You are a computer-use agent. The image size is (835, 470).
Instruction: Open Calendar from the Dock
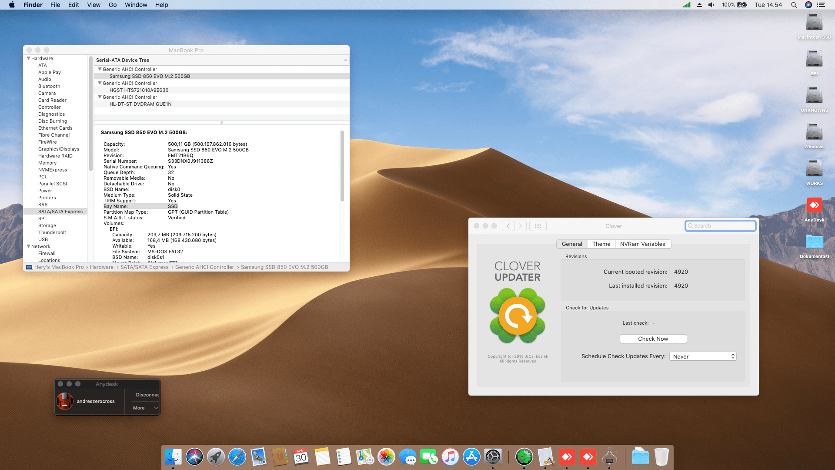click(301, 457)
